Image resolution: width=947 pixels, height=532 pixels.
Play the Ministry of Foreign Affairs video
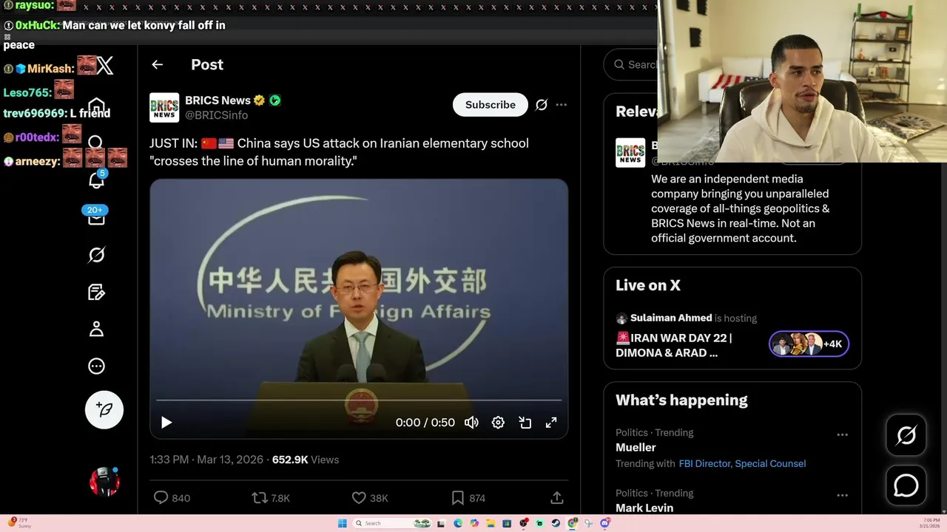166,423
